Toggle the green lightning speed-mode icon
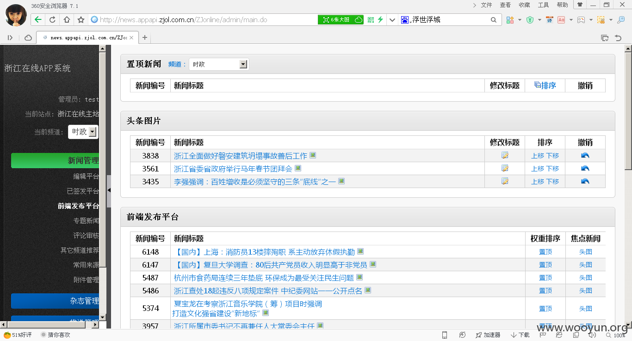The width and height of the screenshot is (632, 341). pyautogui.click(x=380, y=20)
